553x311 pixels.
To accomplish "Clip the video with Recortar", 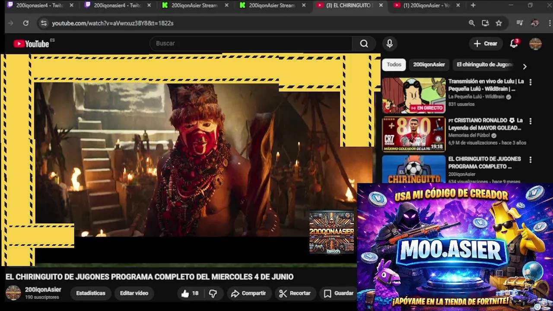I will 295,293.
